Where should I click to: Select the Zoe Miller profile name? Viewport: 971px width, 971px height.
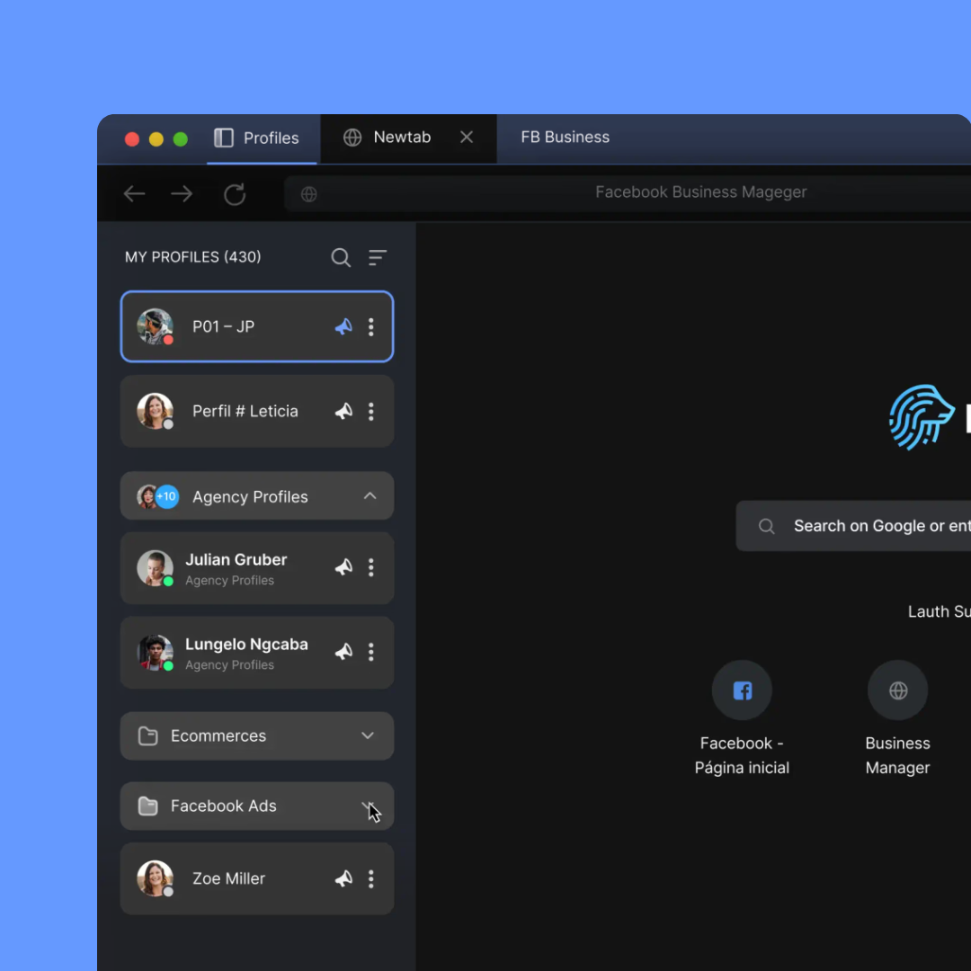[x=228, y=878]
